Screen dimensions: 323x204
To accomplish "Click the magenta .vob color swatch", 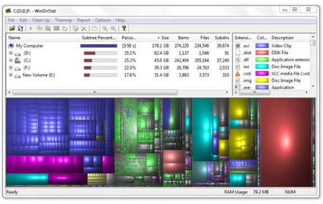I will point(262,74).
